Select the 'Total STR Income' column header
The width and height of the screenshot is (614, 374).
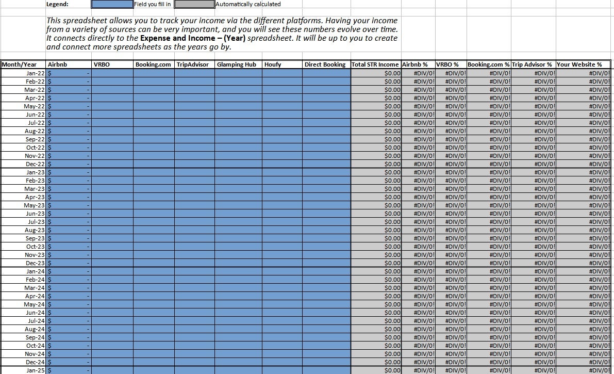(x=376, y=64)
